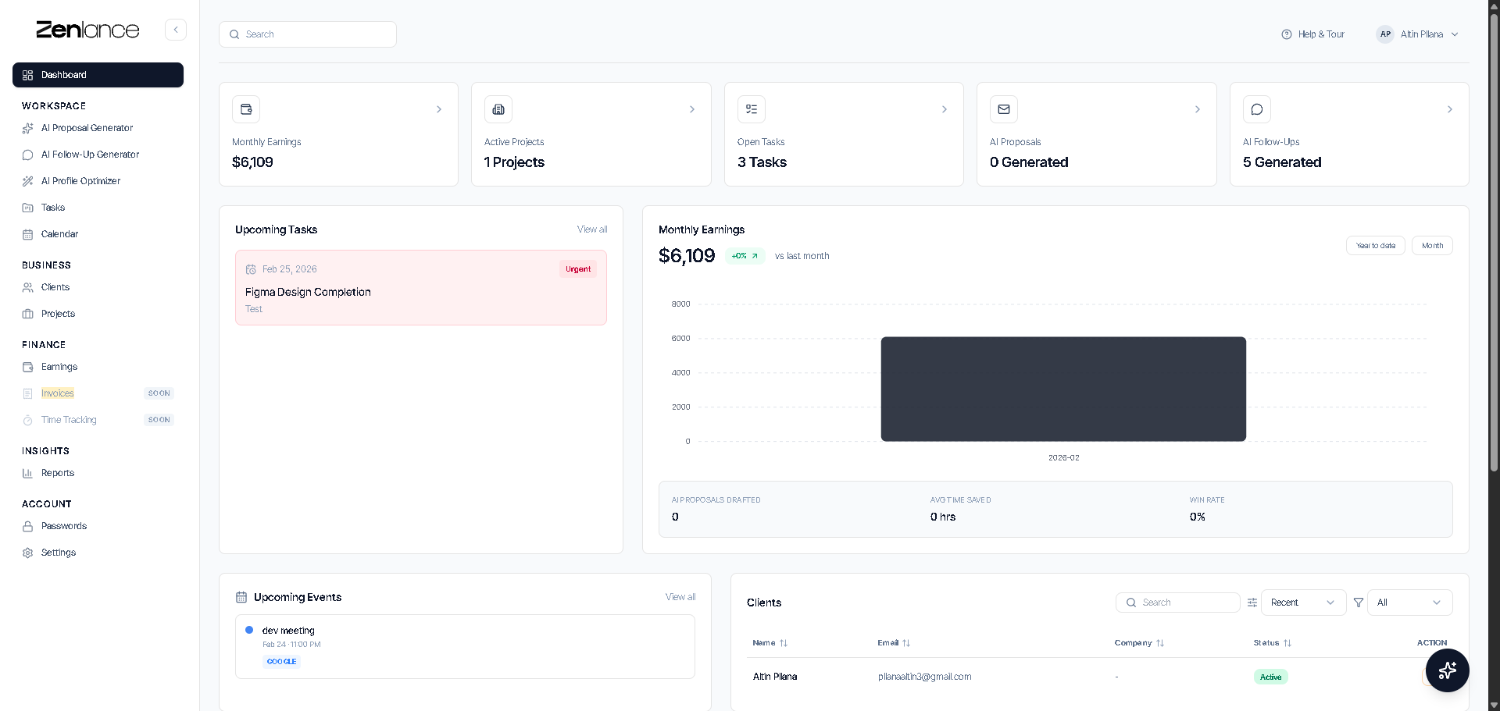Image resolution: width=1500 pixels, height=711 pixels.
Task: Open the filter funnel beside Clients search
Action: (x=1359, y=602)
